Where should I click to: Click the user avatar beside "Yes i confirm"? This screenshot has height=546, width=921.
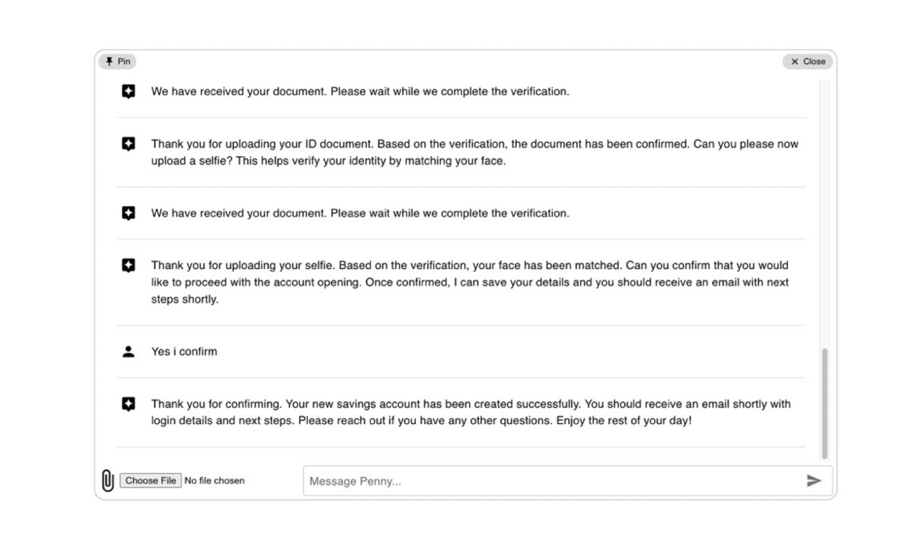pyautogui.click(x=128, y=351)
